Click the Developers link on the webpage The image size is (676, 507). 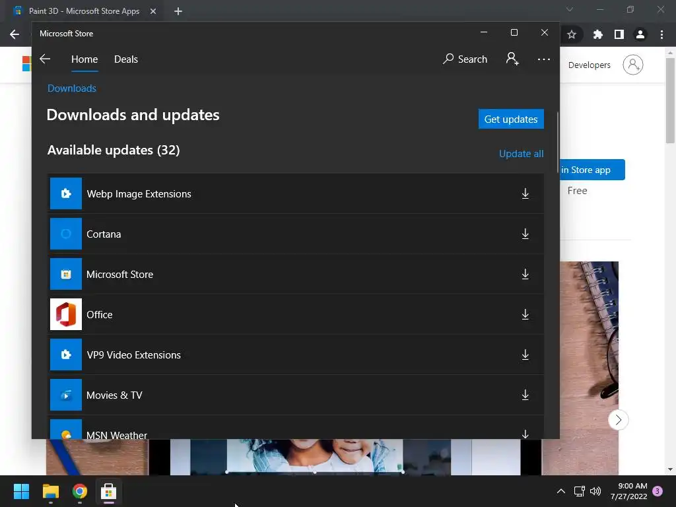tap(589, 65)
